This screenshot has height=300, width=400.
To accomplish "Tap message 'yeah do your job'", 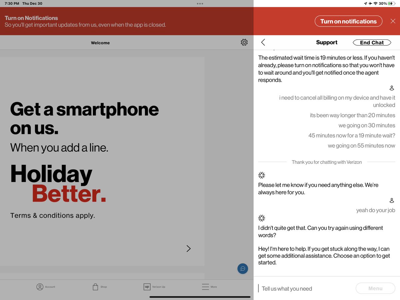I will pos(376,210).
